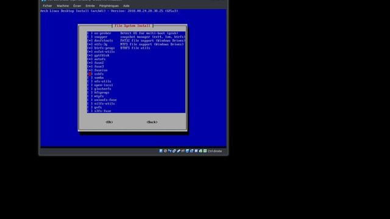Check the hfsprogs package
390x219 pixels.
(90, 92)
